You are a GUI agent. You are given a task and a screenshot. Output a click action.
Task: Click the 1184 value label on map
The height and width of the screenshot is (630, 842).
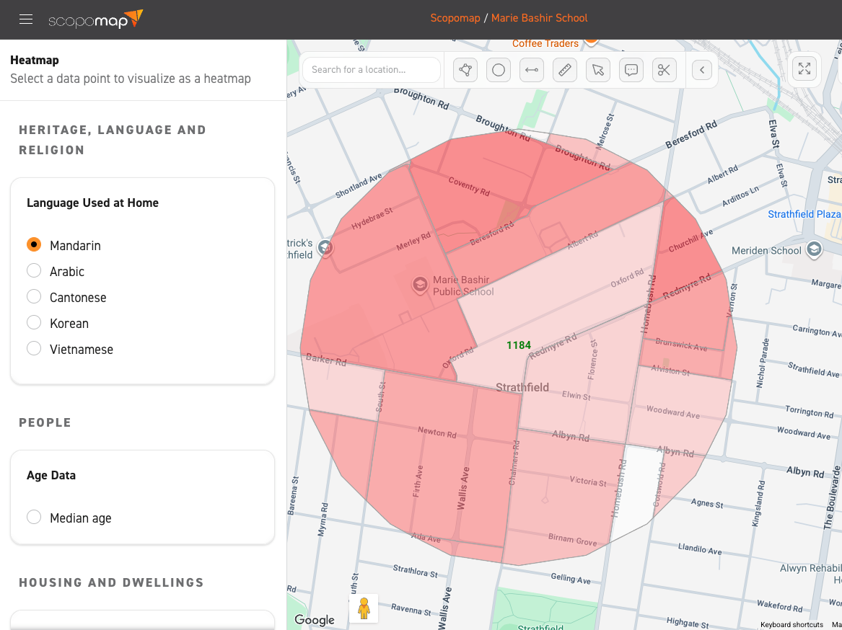519,345
